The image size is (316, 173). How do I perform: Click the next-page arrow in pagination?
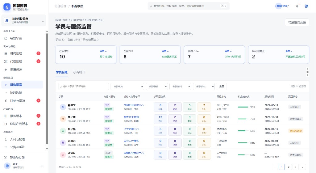point(302,167)
